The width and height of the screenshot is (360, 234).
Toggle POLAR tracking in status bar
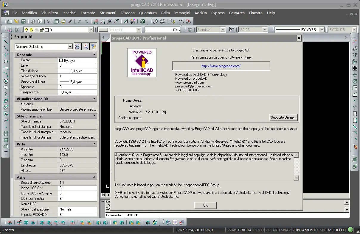click(x=271, y=230)
